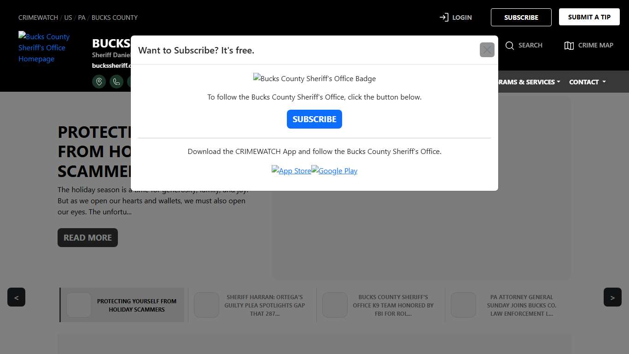Open Google Play download link
This screenshot has height=354, width=629.
tap(334, 171)
